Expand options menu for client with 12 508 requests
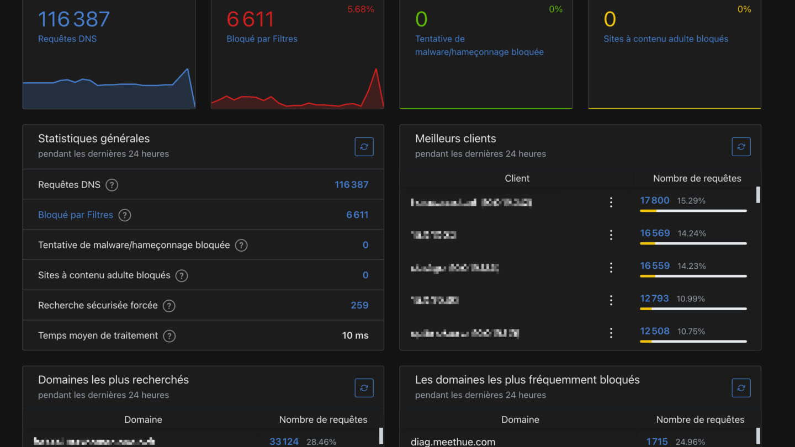 611,333
